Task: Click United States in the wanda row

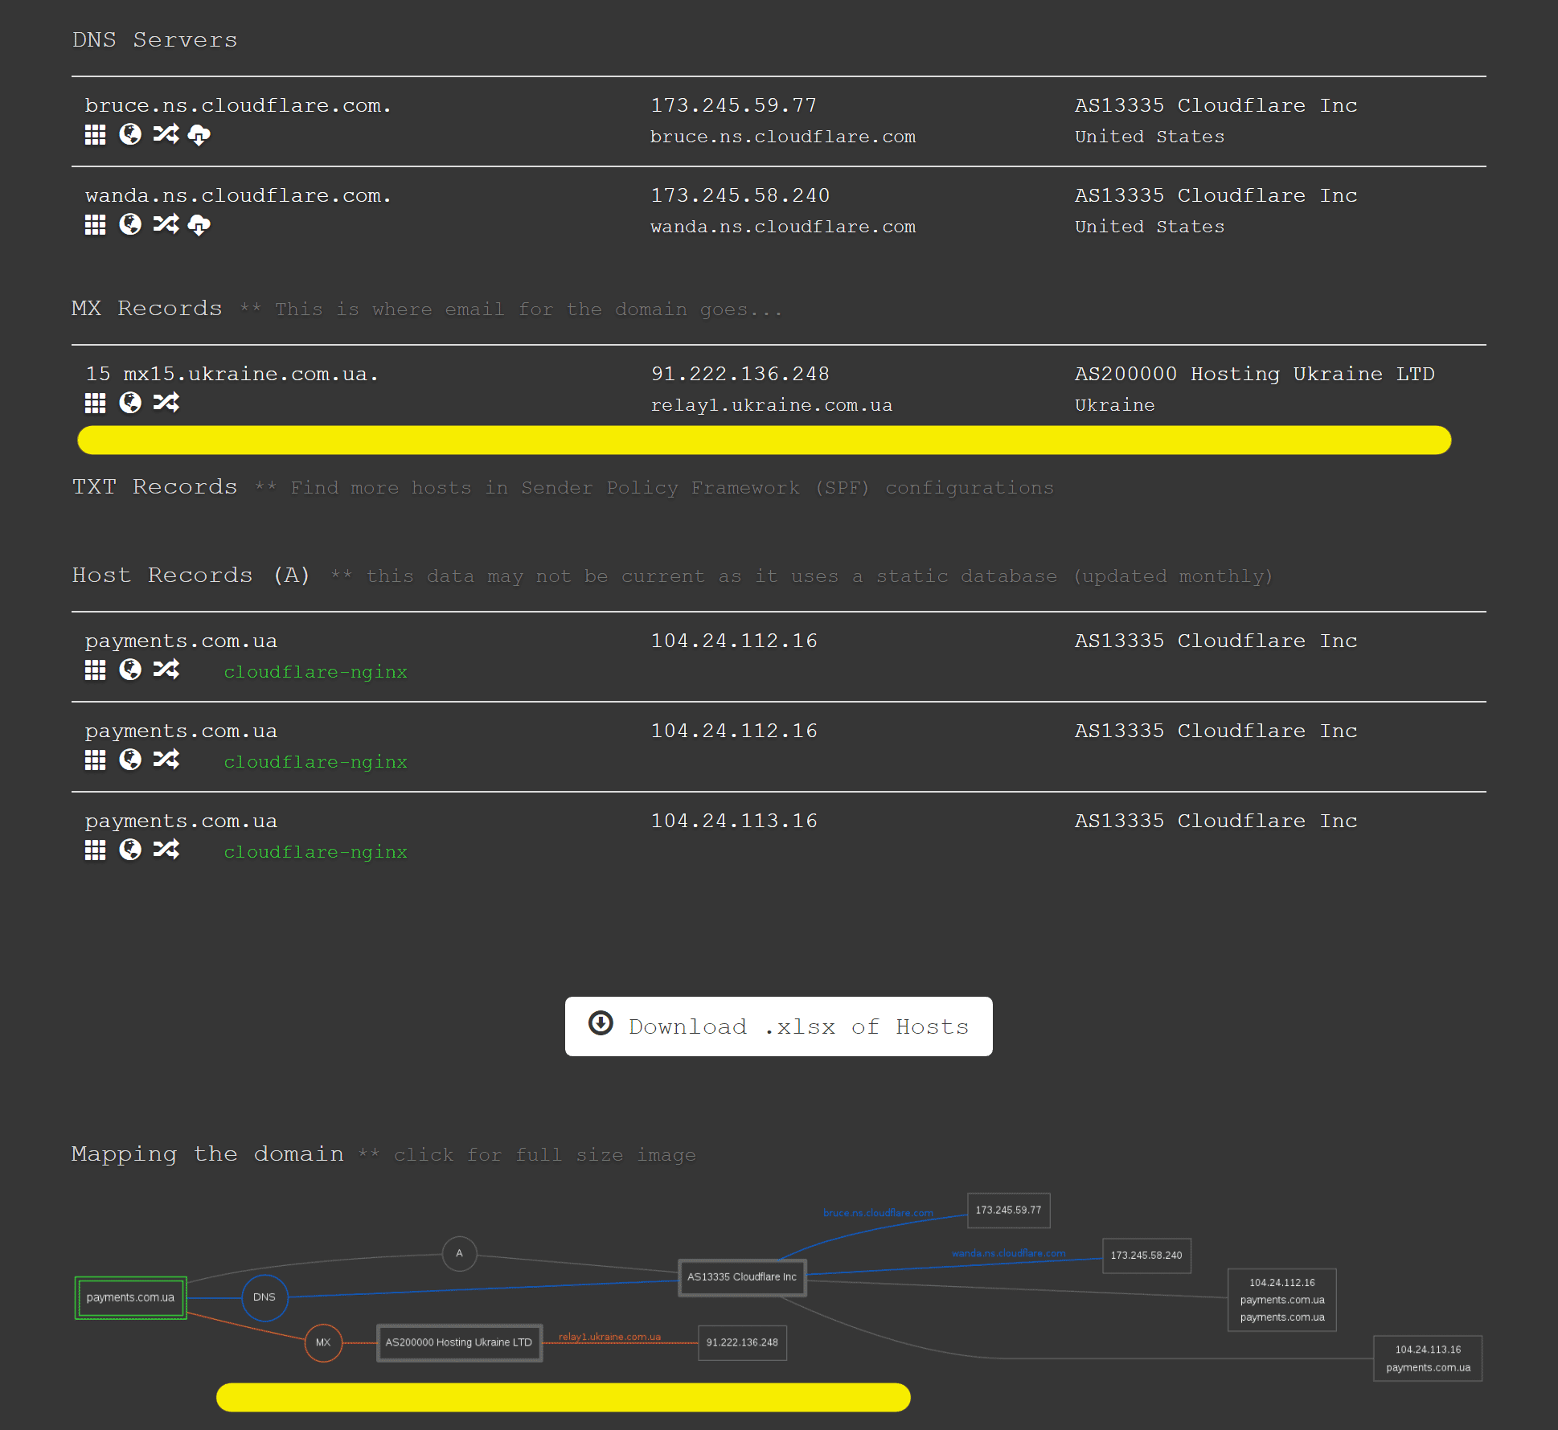Action: click(x=1150, y=227)
